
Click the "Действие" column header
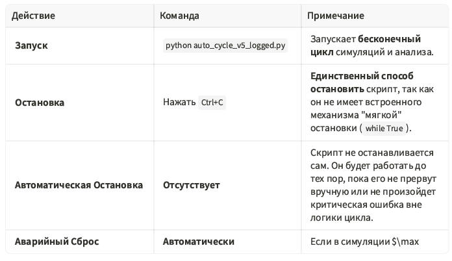[x=34, y=15]
